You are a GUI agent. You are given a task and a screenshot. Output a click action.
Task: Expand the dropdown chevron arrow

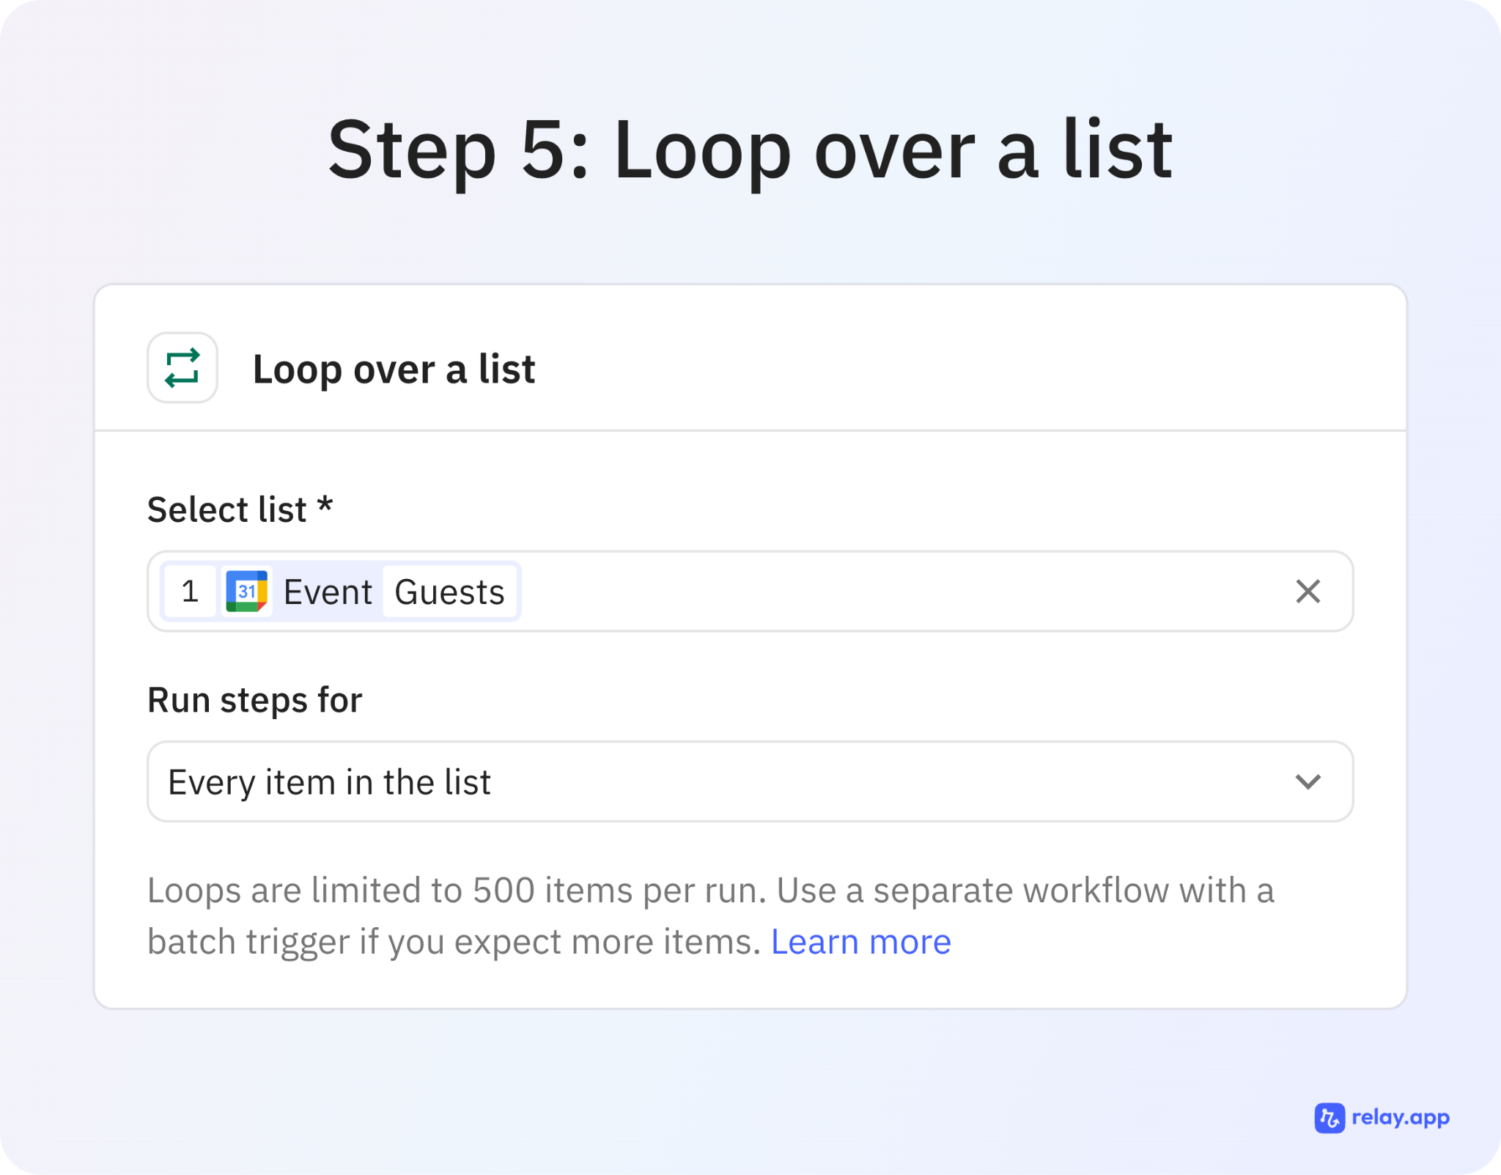[1308, 781]
